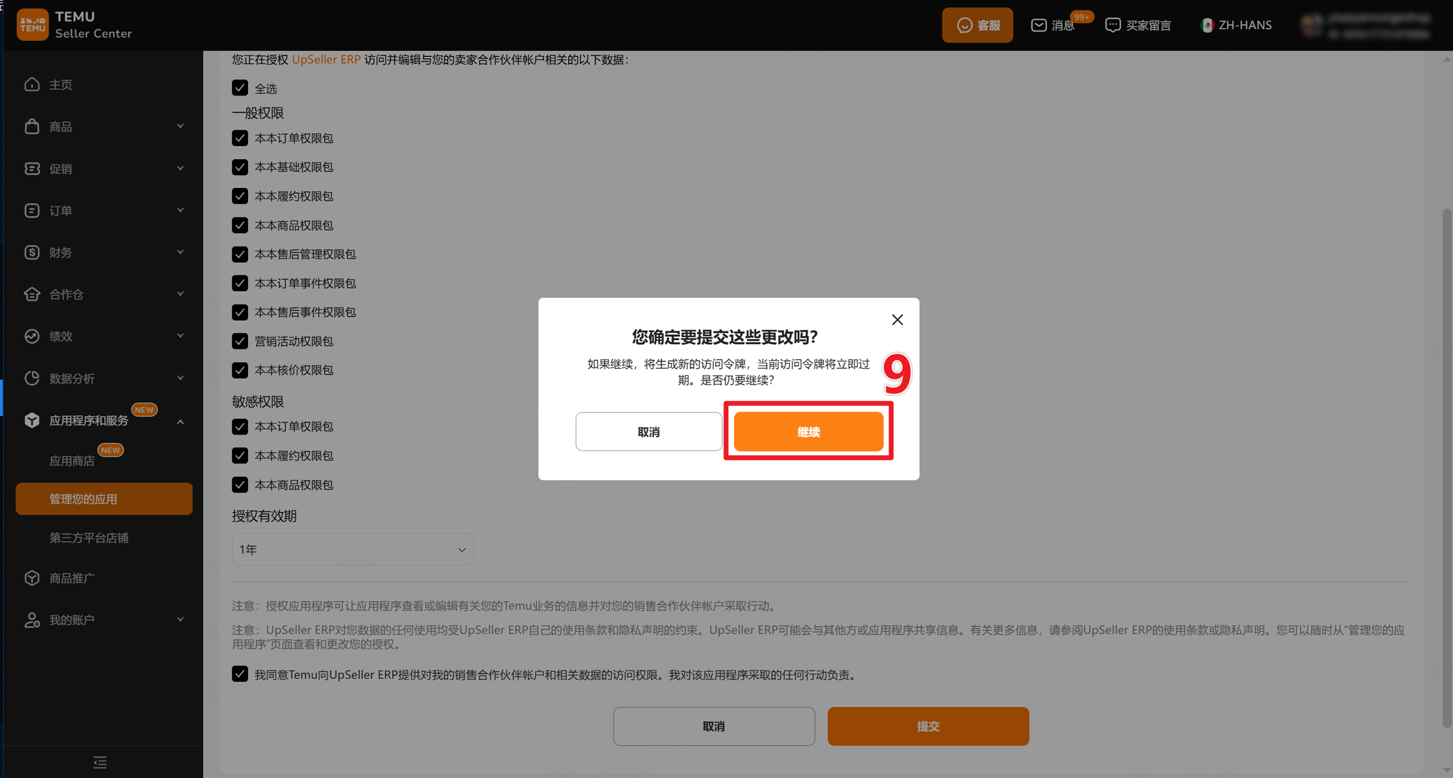Uncheck 本本商品权限包 under 敏感权限
The height and width of the screenshot is (778, 1453).
click(240, 485)
